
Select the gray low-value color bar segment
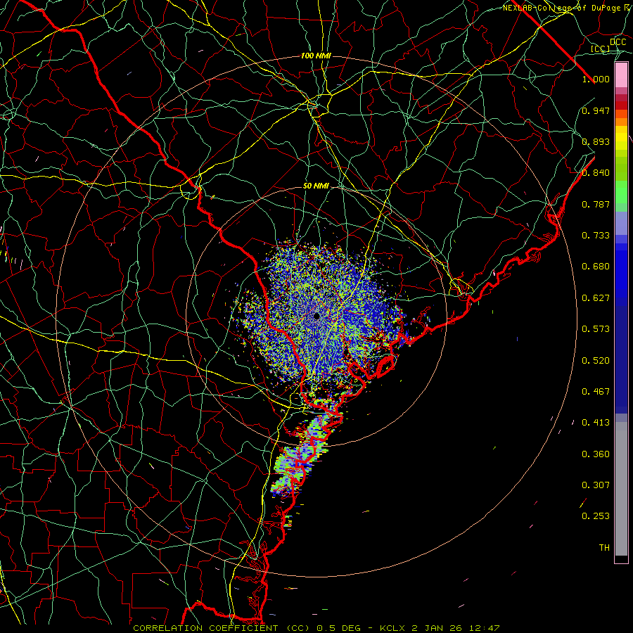pos(621,489)
